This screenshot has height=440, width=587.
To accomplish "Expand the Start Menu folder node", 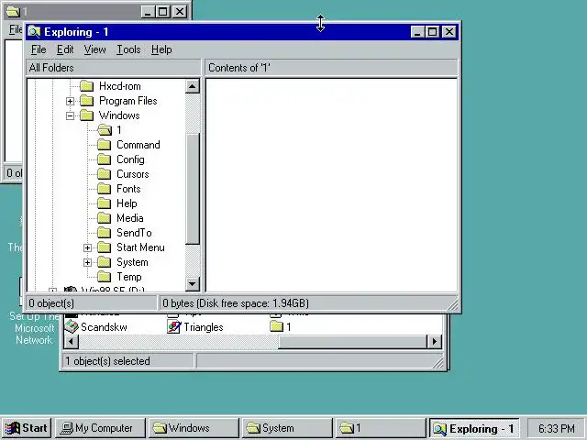I will (88, 247).
